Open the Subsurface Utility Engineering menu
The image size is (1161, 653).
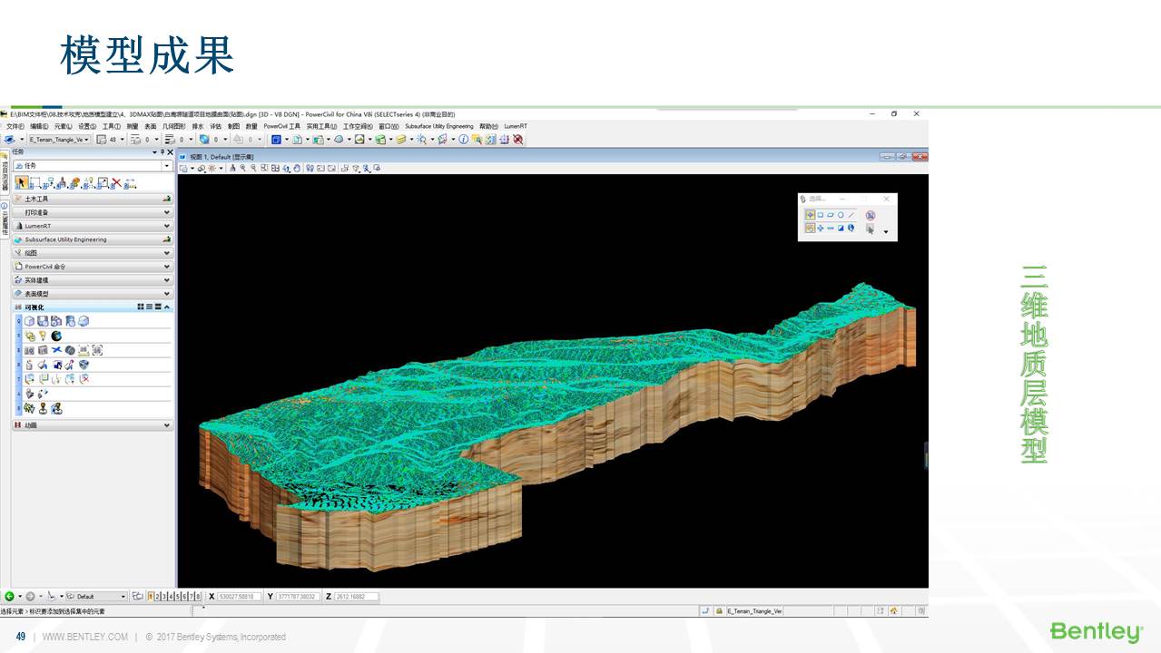[x=438, y=126]
